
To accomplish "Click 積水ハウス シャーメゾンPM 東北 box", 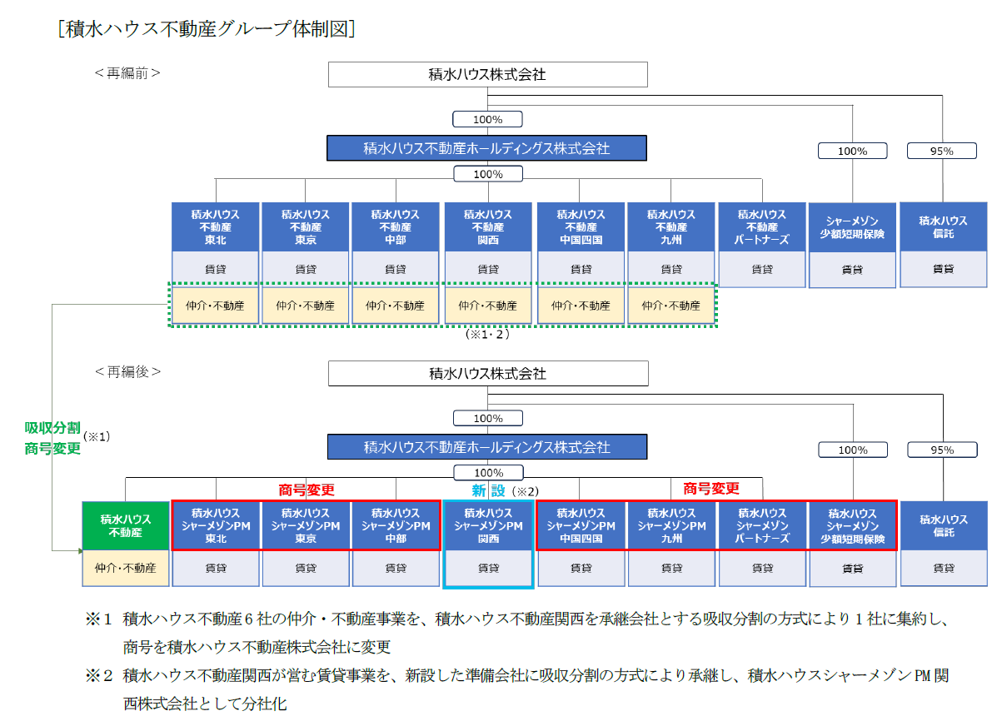I will coord(217,526).
